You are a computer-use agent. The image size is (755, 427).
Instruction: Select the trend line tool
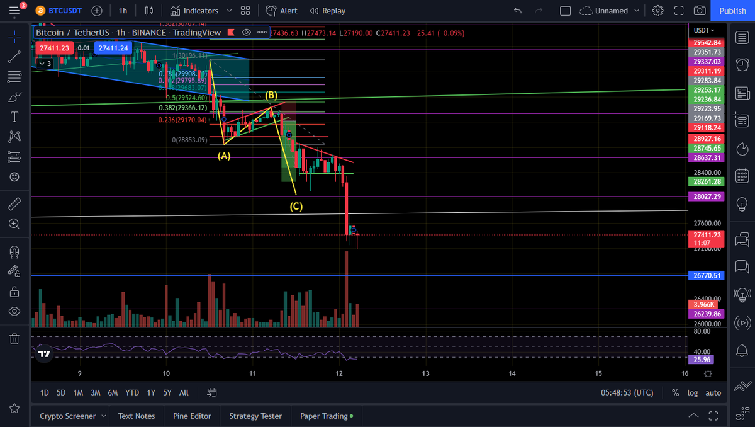(x=14, y=57)
